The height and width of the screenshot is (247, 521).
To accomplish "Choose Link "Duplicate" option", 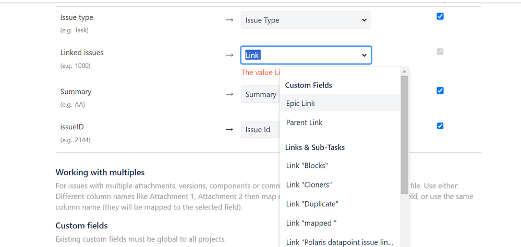I will [x=312, y=204].
